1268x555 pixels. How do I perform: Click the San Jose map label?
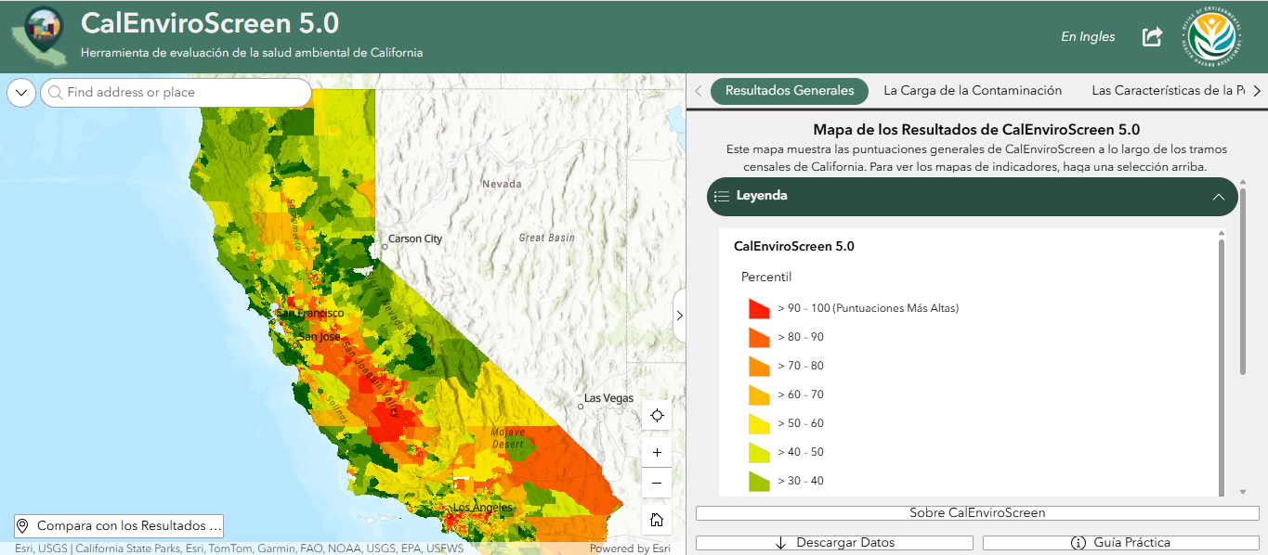tap(319, 337)
